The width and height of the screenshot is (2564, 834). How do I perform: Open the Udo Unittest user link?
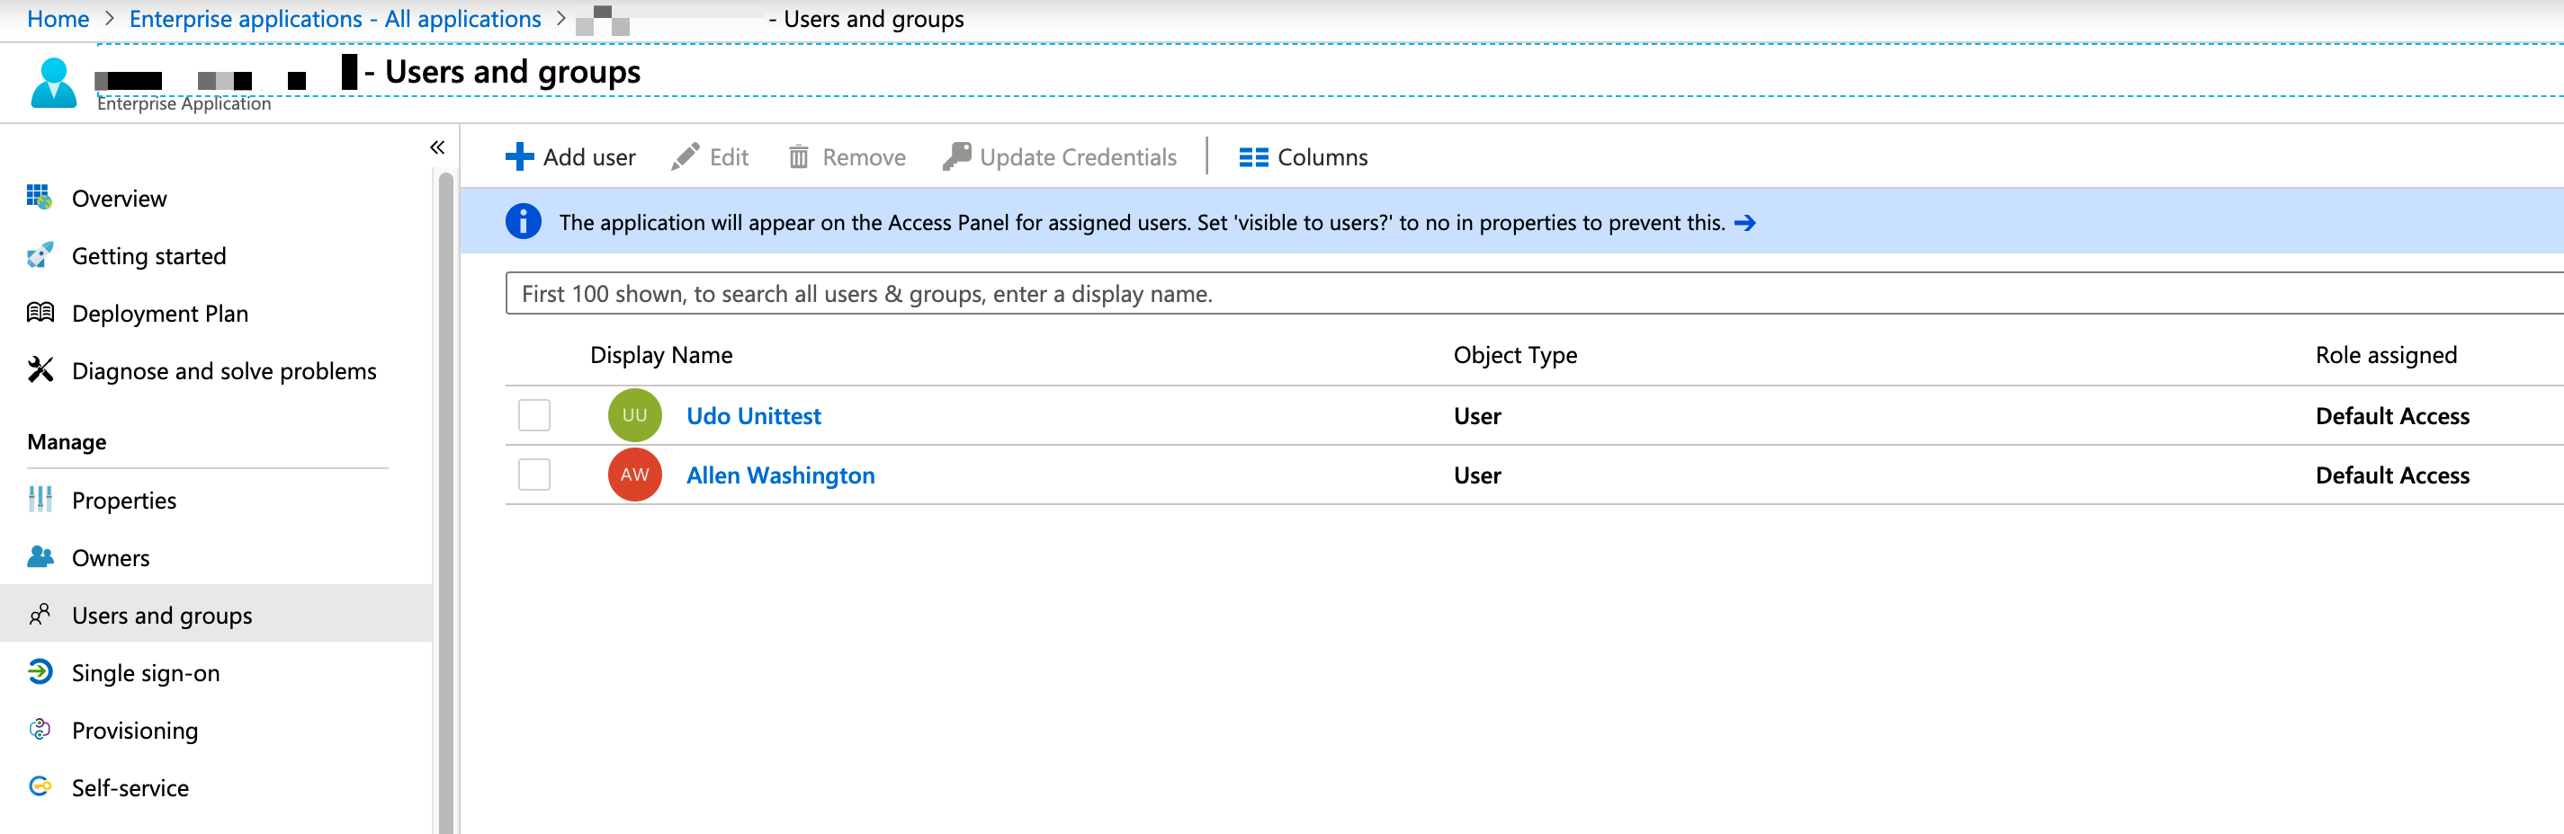point(754,415)
